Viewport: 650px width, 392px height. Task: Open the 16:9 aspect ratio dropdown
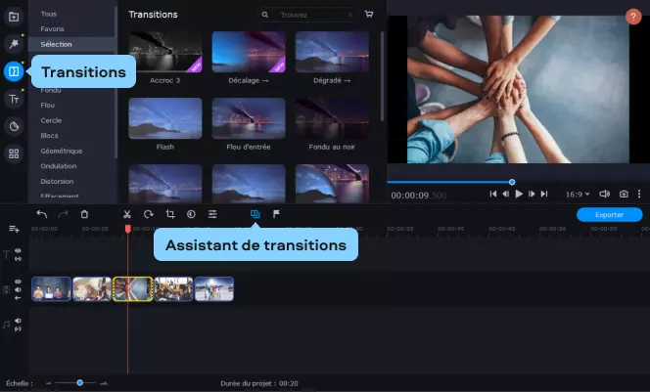click(x=578, y=195)
